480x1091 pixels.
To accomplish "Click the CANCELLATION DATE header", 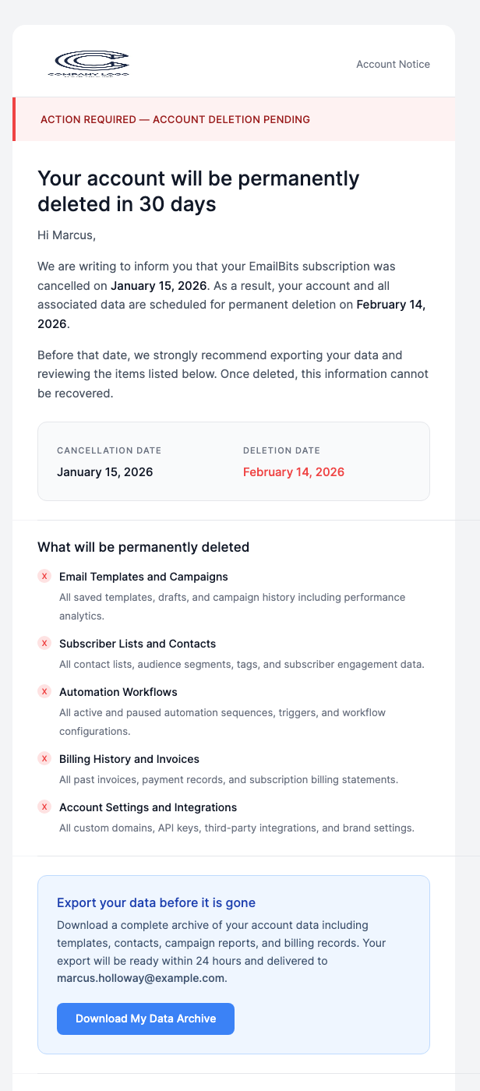I will (x=109, y=450).
